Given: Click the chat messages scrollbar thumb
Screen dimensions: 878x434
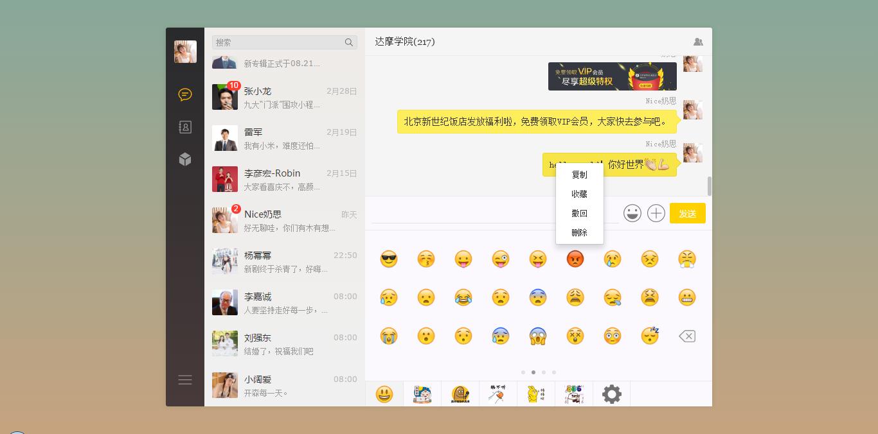Looking at the screenshot, I should [x=710, y=186].
